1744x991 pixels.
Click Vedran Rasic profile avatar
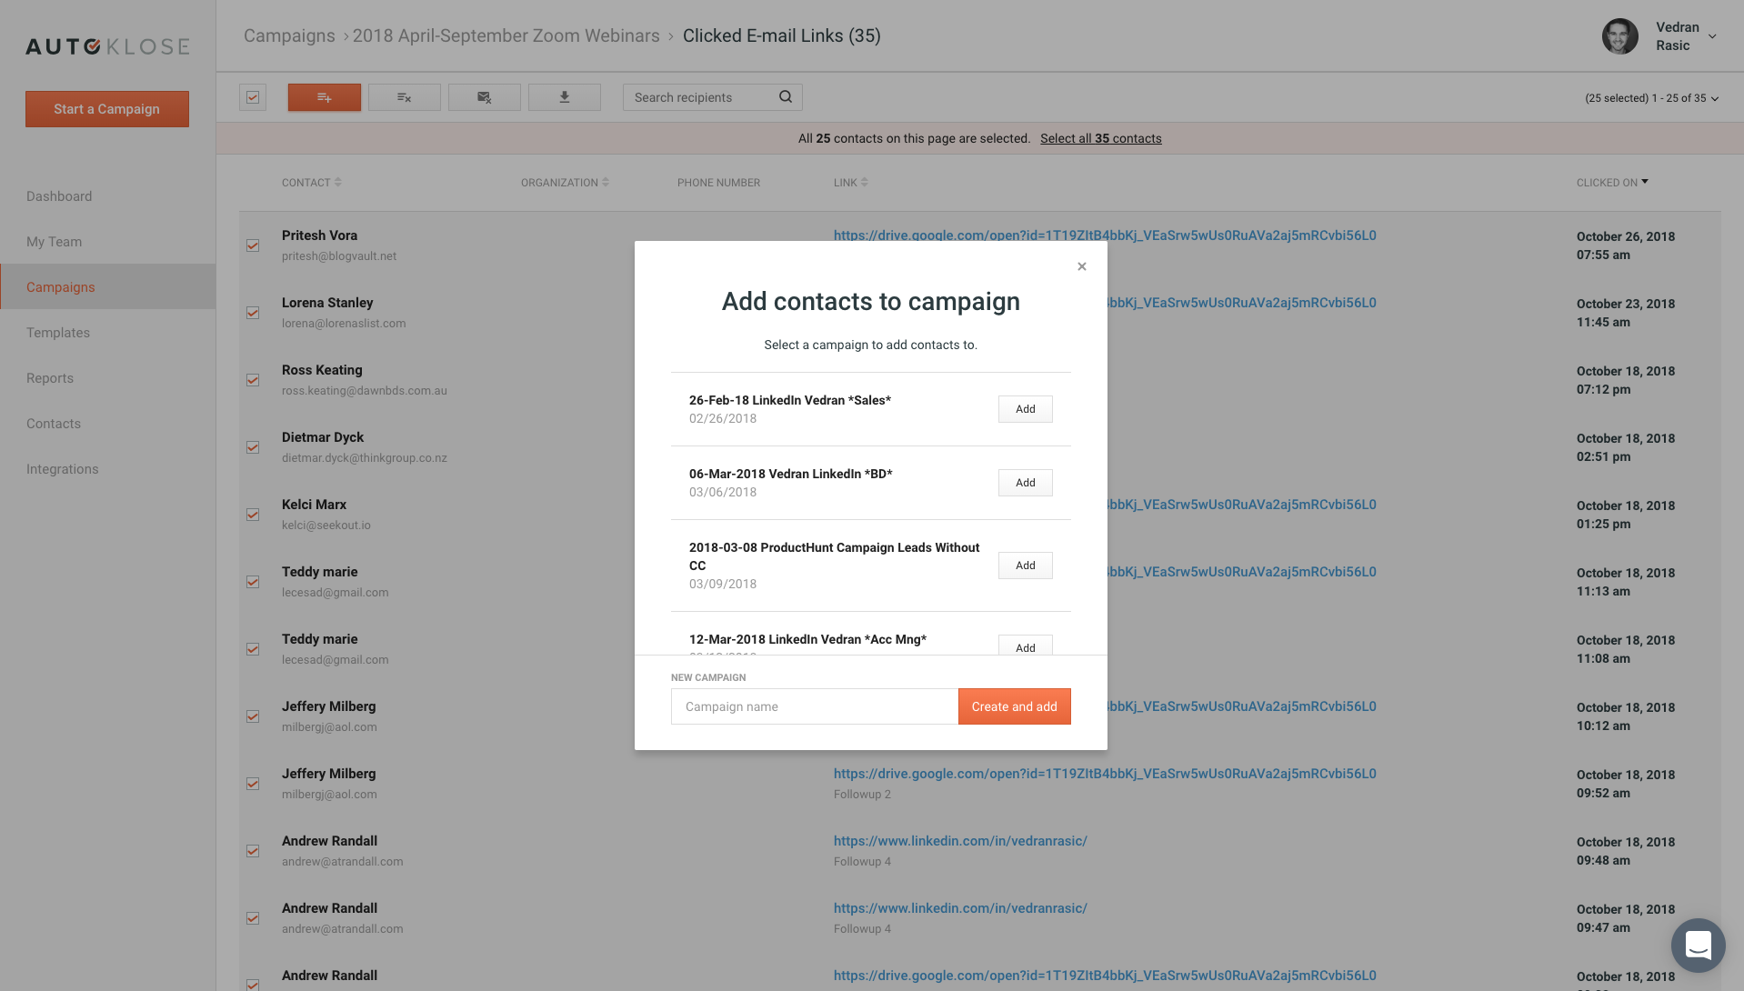1619,36
